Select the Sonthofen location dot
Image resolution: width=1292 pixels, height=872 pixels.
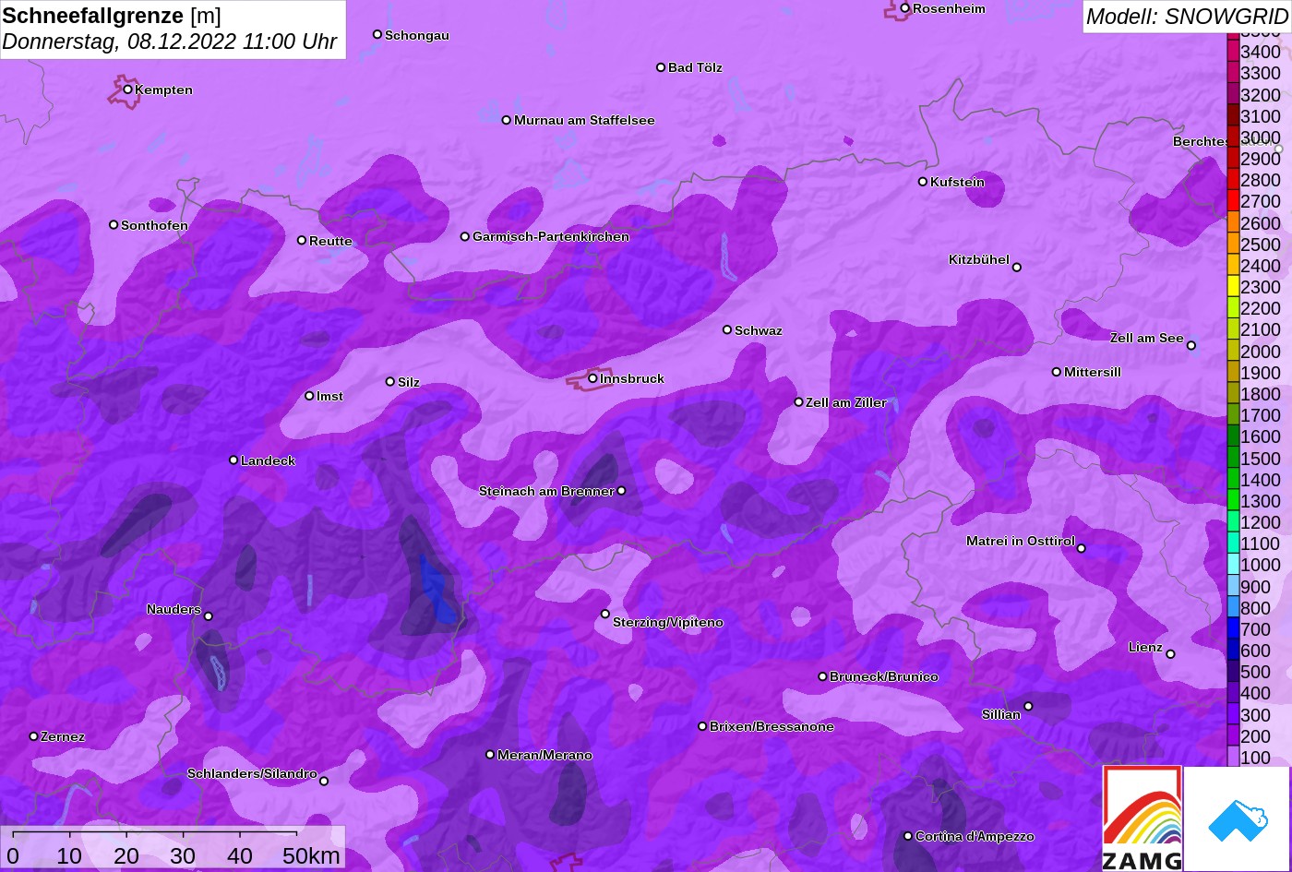(x=114, y=224)
